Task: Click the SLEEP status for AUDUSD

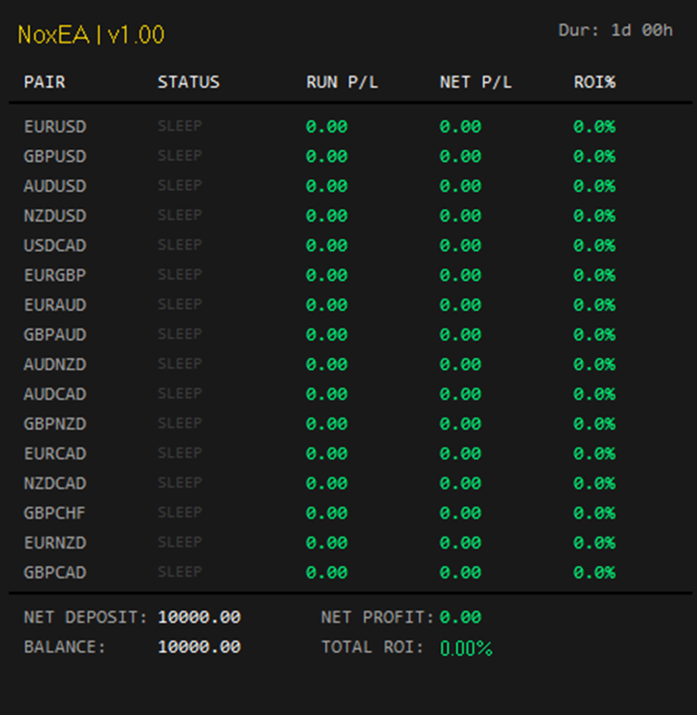Action: click(x=180, y=185)
